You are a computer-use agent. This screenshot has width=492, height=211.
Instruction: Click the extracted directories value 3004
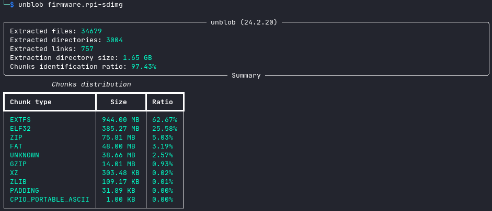coord(114,40)
